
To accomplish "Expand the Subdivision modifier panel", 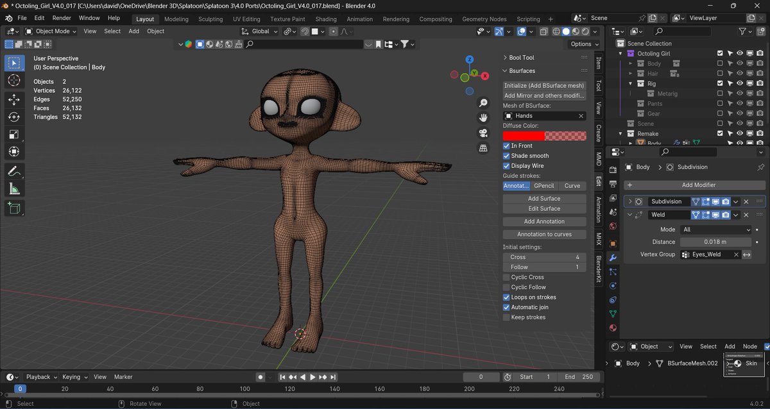I will coord(630,201).
